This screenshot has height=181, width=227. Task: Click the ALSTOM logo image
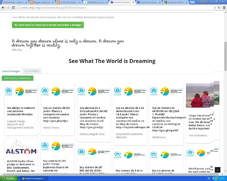[21, 147]
